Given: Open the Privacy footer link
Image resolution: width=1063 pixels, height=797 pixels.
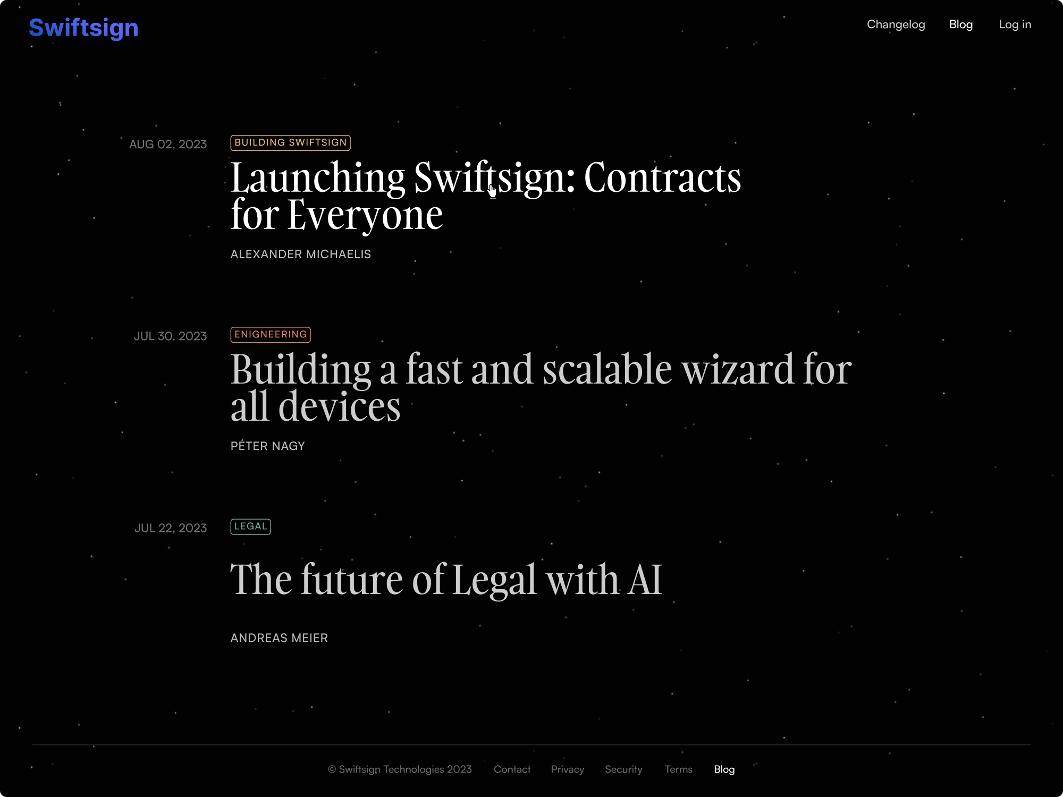Looking at the screenshot, I should 568,768.
